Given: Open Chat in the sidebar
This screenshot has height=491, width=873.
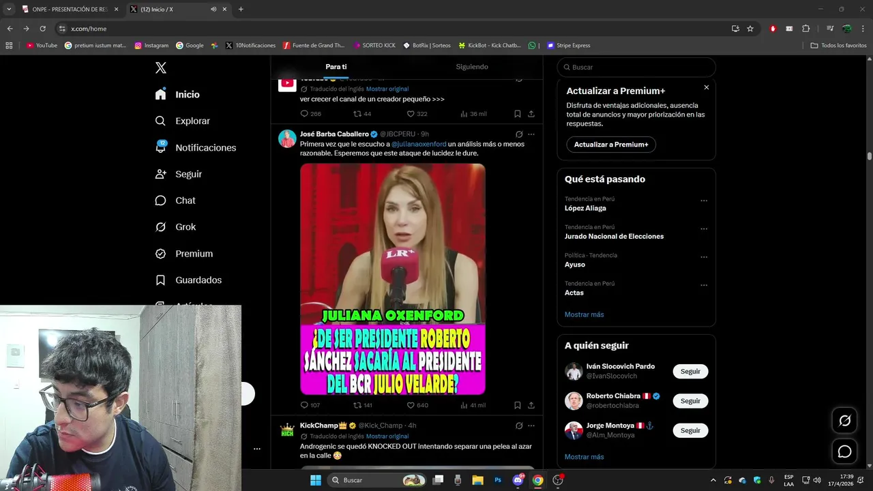Looking at the screenshot, I should click(x=175, y=200).
